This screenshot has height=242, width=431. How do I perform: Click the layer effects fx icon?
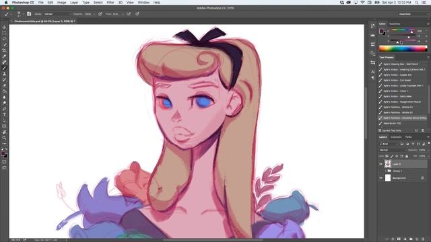point(393,239)
